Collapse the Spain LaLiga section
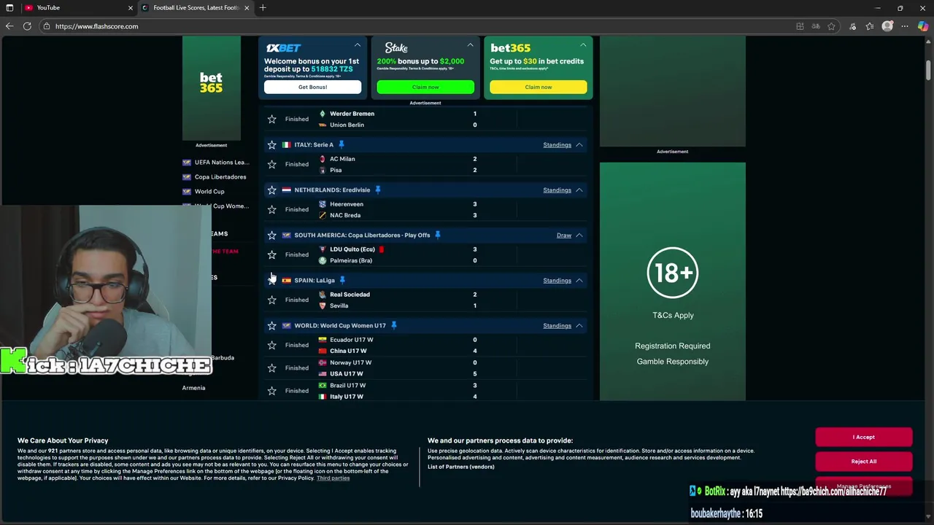The image size is (934, 525). (579, 280)
